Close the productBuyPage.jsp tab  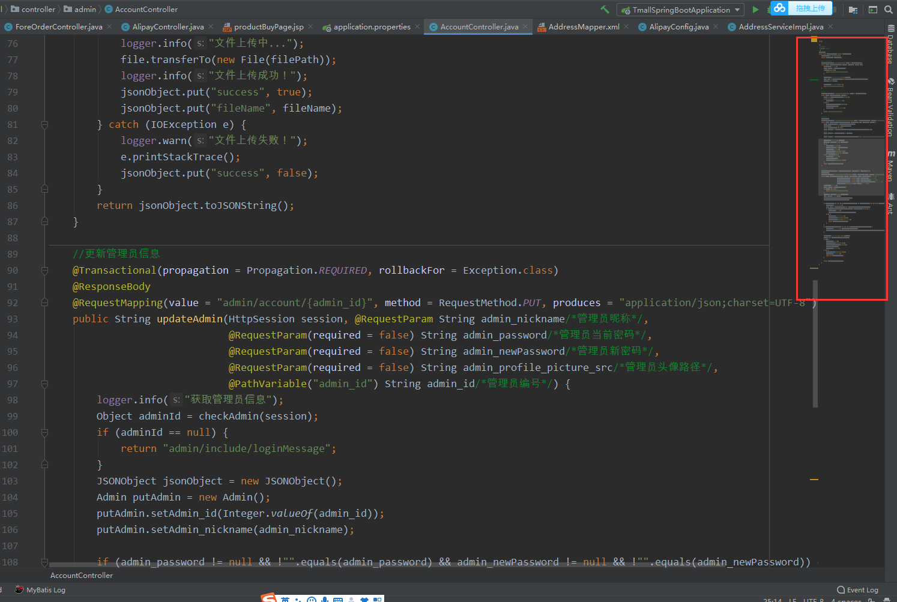(x=310, y=26)
